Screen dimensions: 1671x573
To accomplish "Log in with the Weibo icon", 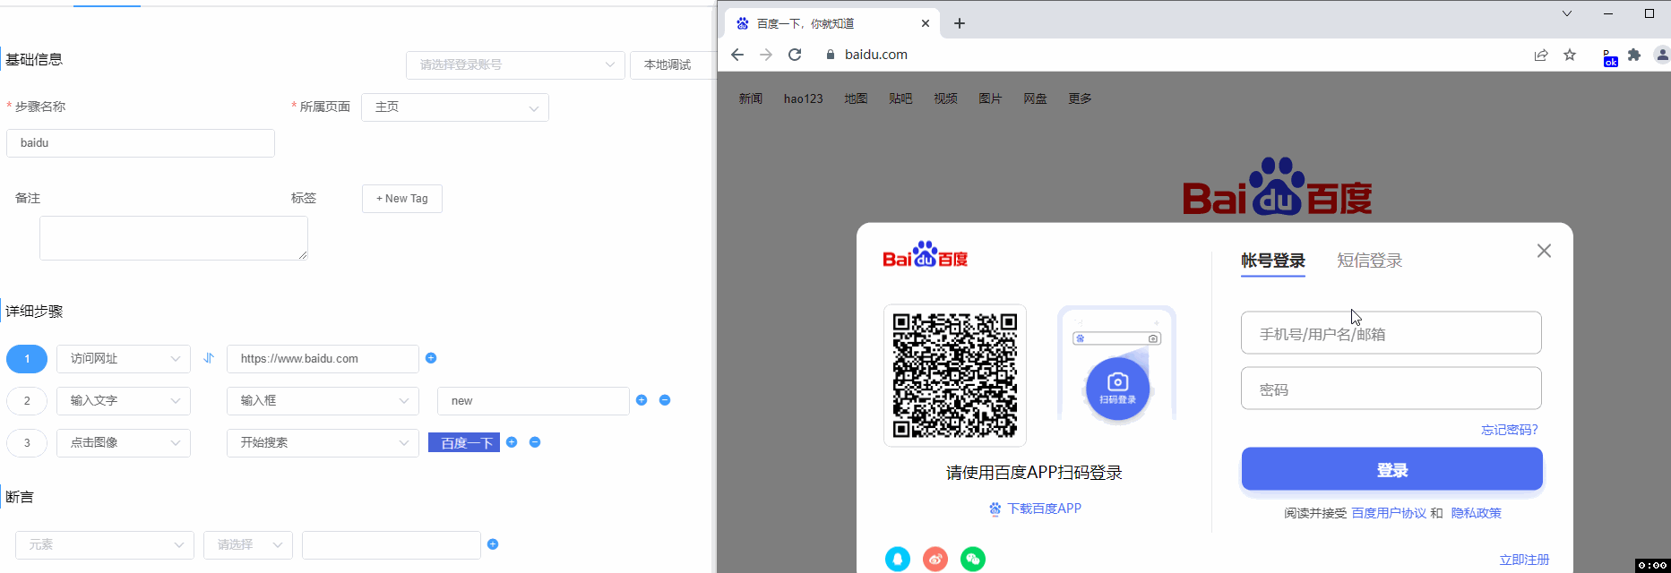I will click(935, 560).
